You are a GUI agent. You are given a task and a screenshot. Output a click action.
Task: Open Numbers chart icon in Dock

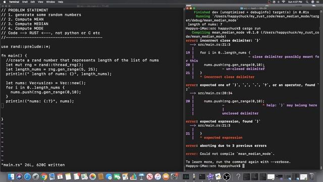point(133,176)
